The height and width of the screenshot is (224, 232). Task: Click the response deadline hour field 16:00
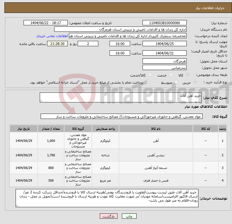coord(120,44)
